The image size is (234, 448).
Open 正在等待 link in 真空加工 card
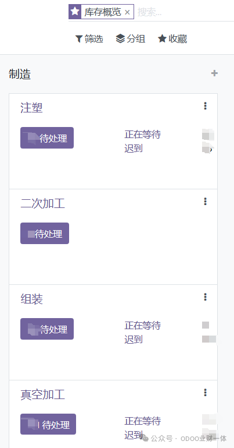tap(143, 421)
